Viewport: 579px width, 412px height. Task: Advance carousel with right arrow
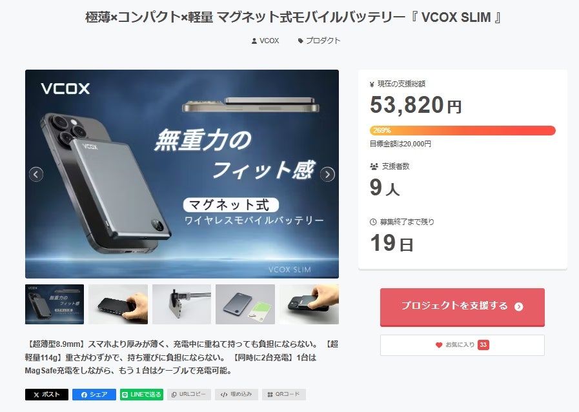tap(327, 174)
